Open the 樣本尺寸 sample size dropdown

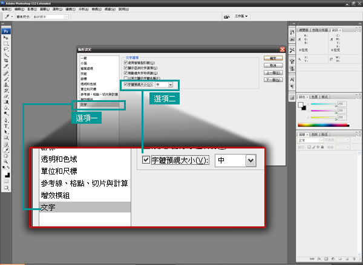(50, 17)
